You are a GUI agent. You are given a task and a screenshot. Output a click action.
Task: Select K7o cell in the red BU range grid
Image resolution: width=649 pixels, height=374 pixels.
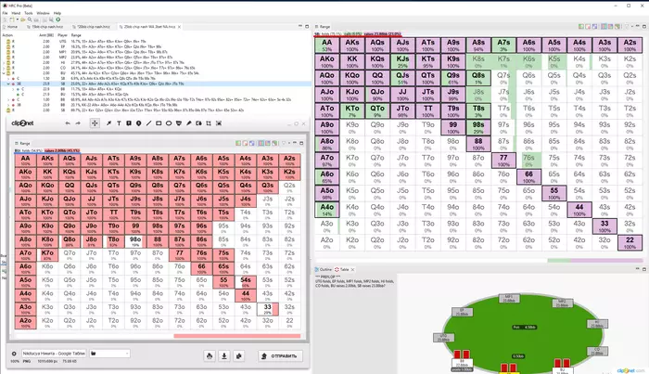click(x=47, y=255)
